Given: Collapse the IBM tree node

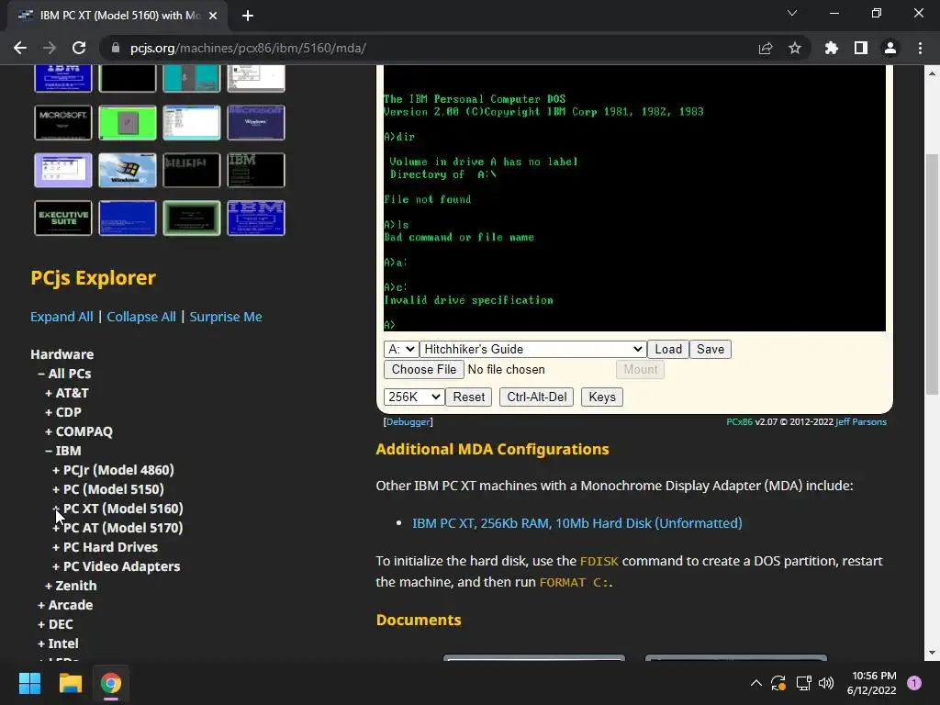Looking at the screenshot, I should [x=49, y=450].
